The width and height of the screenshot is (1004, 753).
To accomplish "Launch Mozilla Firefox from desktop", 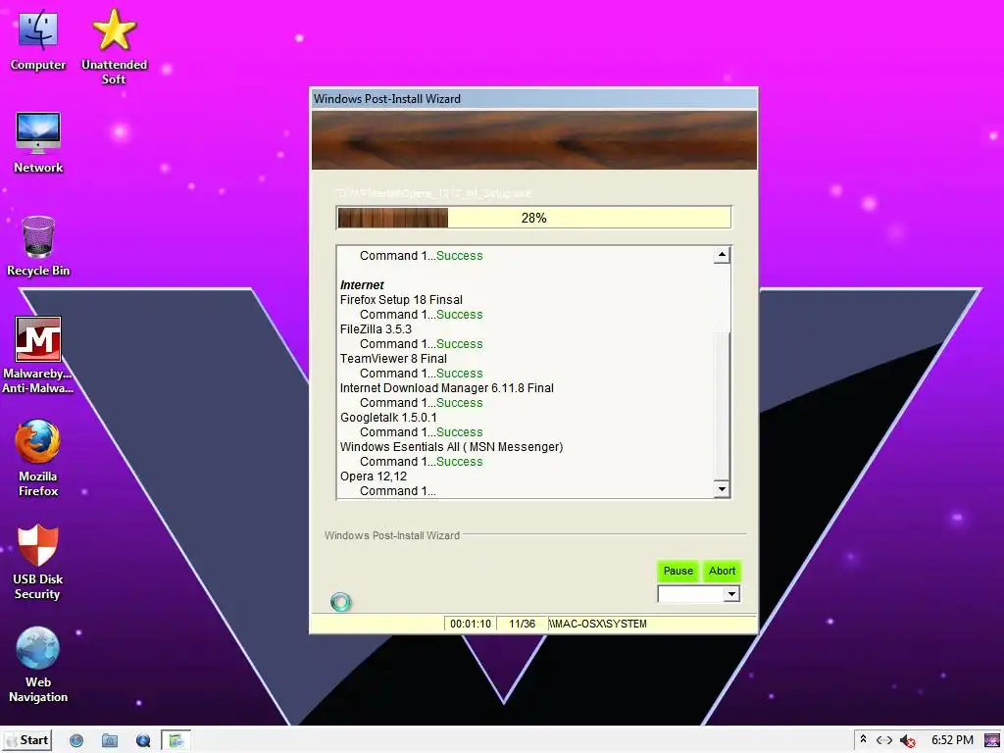I will tap(38, 459).
